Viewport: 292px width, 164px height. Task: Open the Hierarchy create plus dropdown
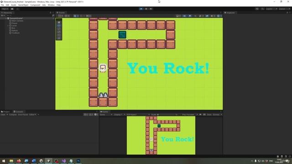pyautogui.click(x=3, y=15)
